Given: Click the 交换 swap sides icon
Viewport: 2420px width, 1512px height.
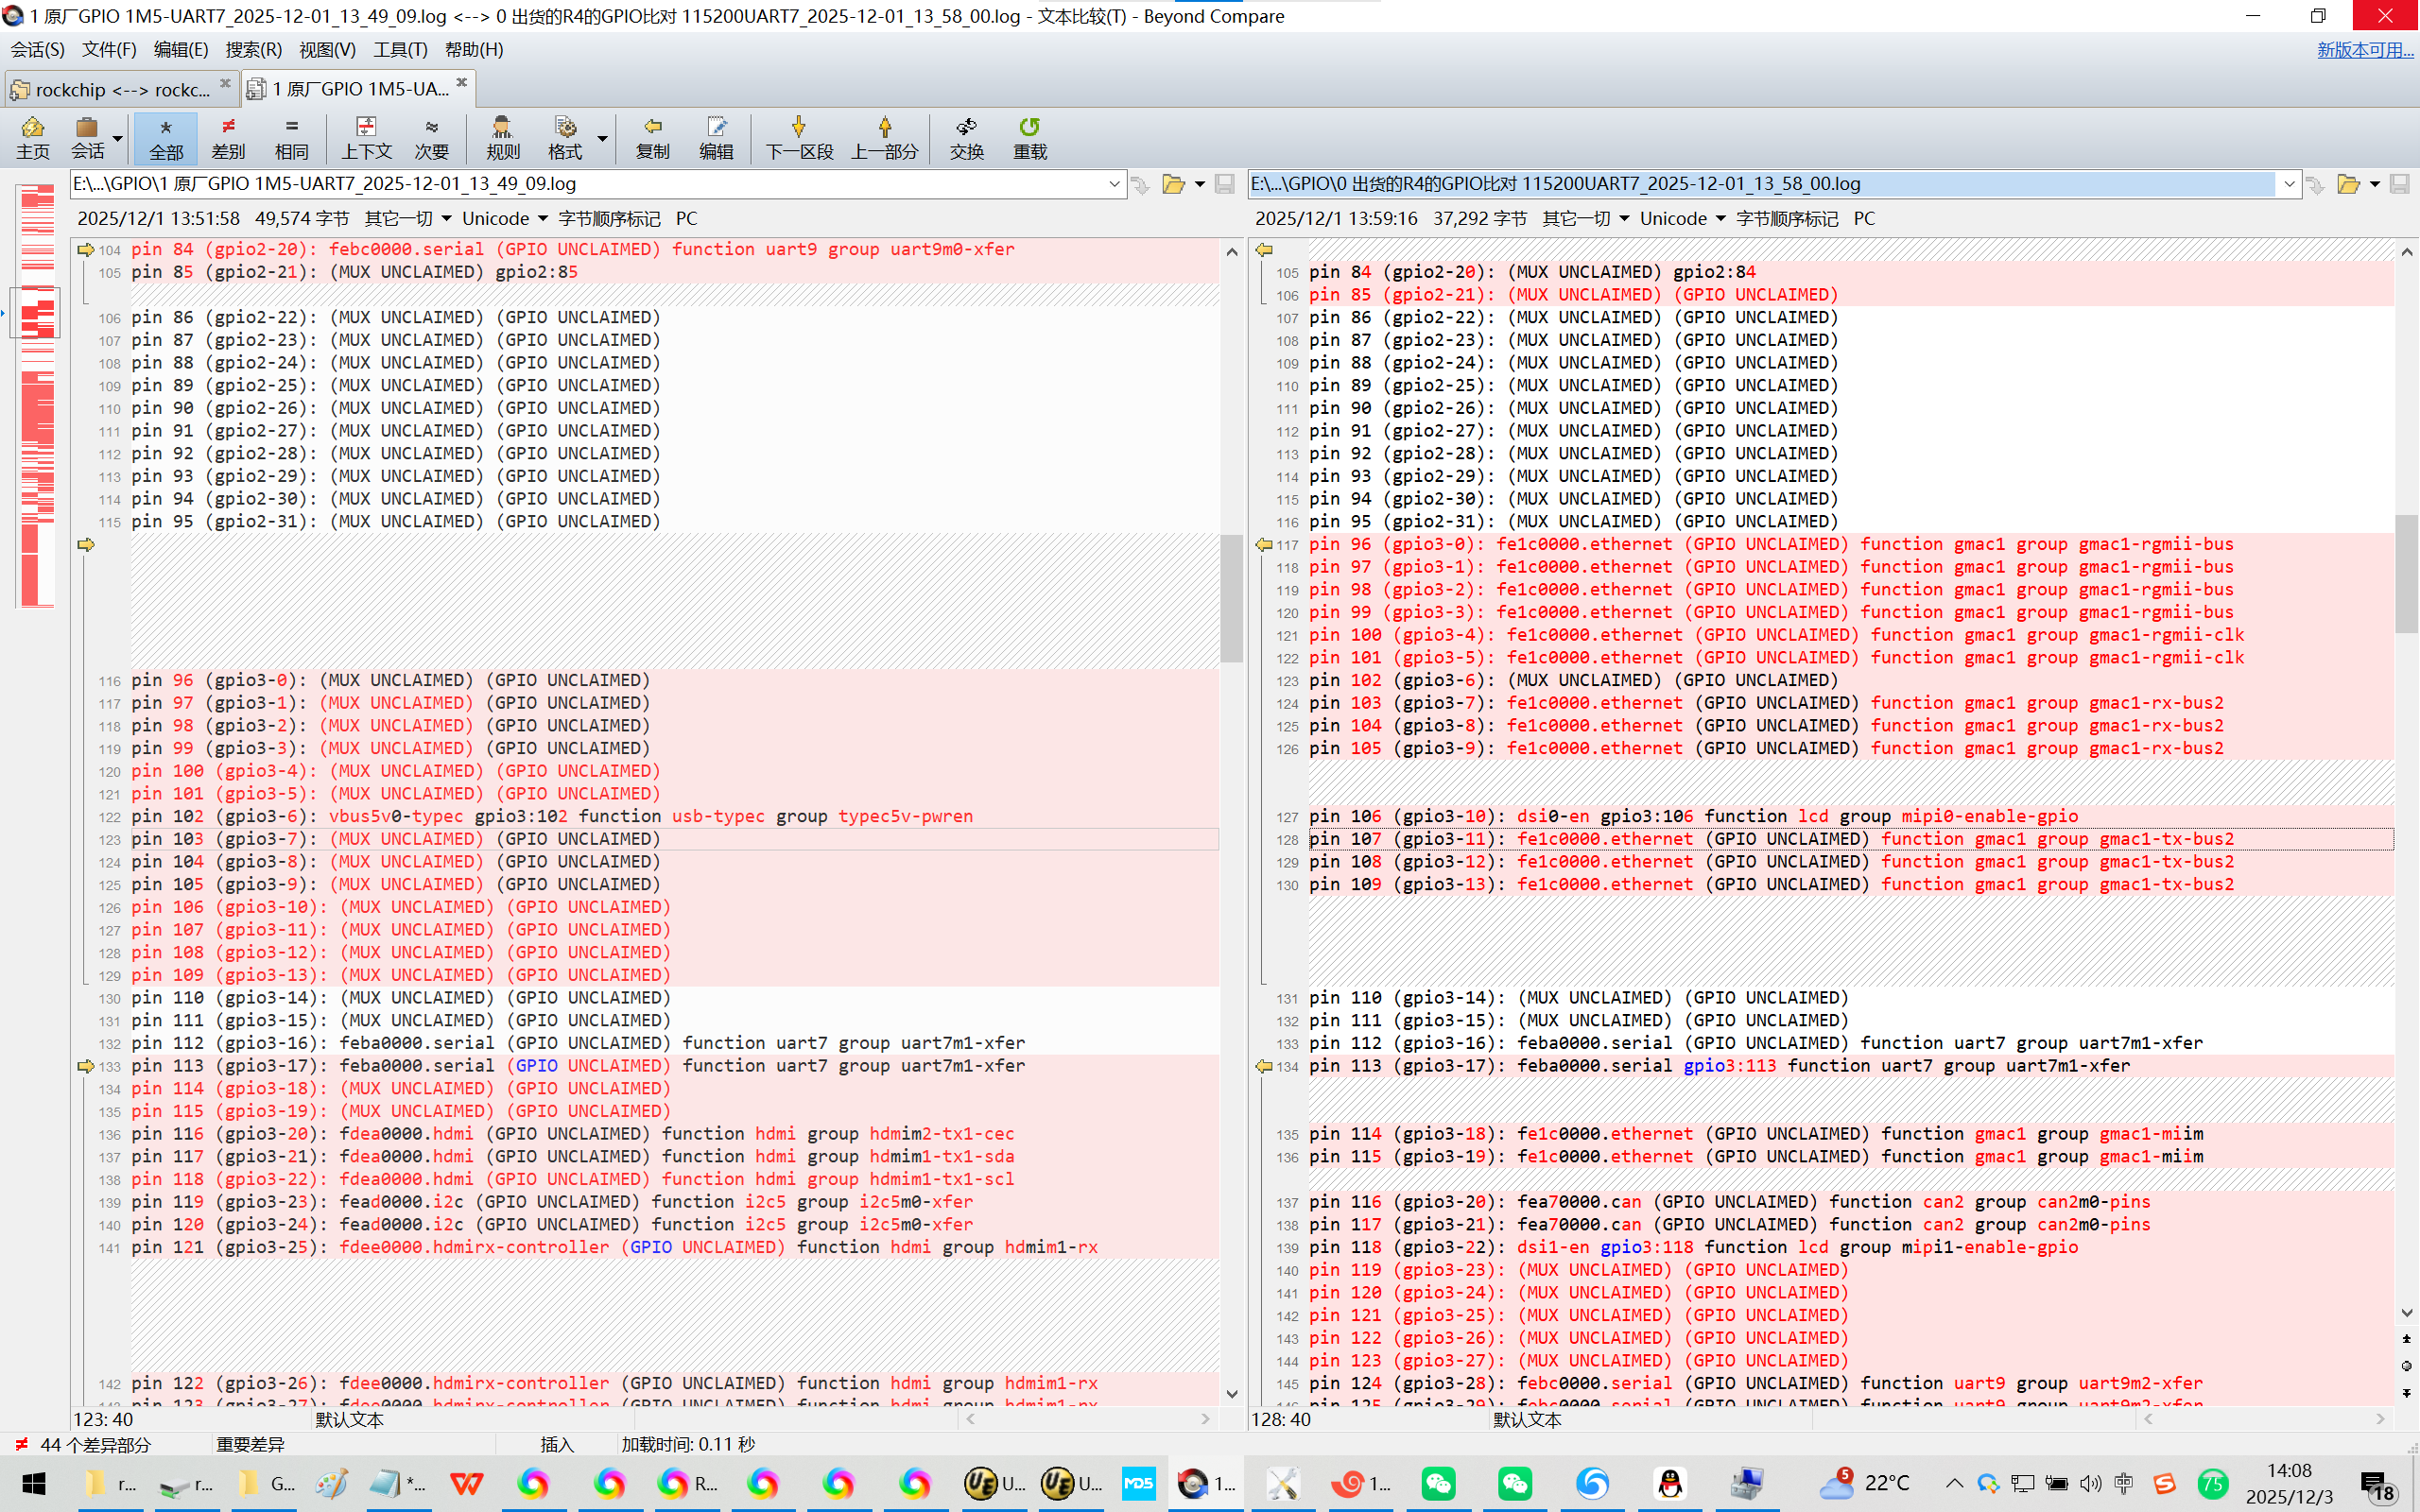Looking at the screenshot, I should coord(966,137).
